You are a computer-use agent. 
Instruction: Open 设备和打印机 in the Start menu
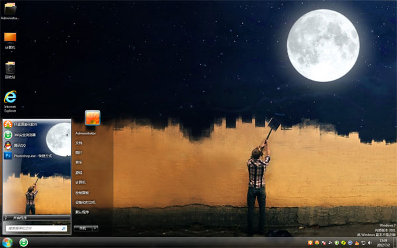click(85, 202)
